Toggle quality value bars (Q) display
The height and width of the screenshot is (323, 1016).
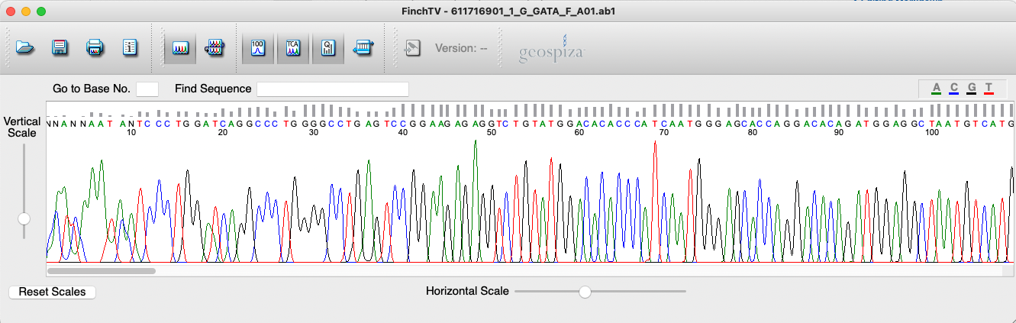click(x=327, y=48)
